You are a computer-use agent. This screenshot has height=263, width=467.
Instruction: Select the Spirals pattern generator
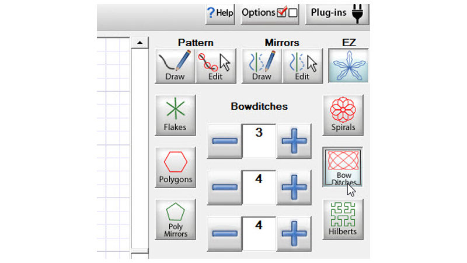coord(343,115)
